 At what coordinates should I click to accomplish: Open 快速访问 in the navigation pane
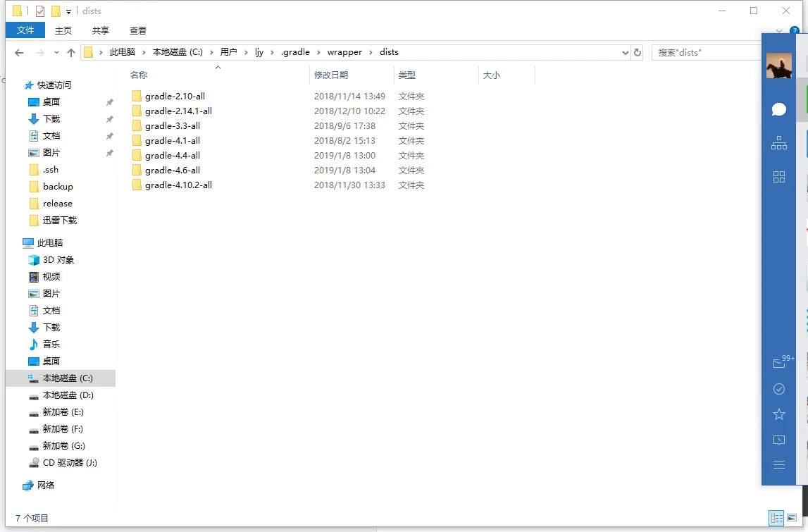click(54, 85)
